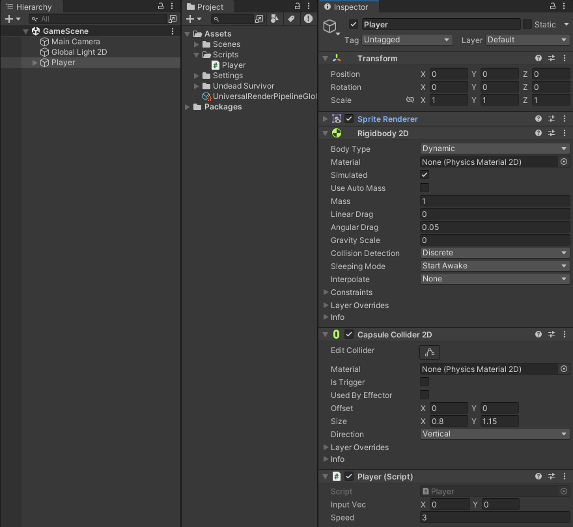Image resolution: width=573 pixels, height=527 pixels.
Task: Expand the Packages folder
Action: pos(188,107)
